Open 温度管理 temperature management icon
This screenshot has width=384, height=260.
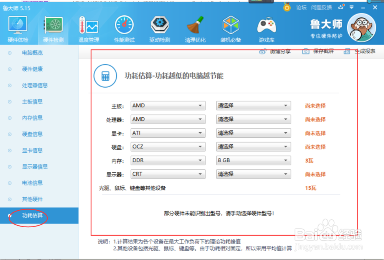[89, 25]
